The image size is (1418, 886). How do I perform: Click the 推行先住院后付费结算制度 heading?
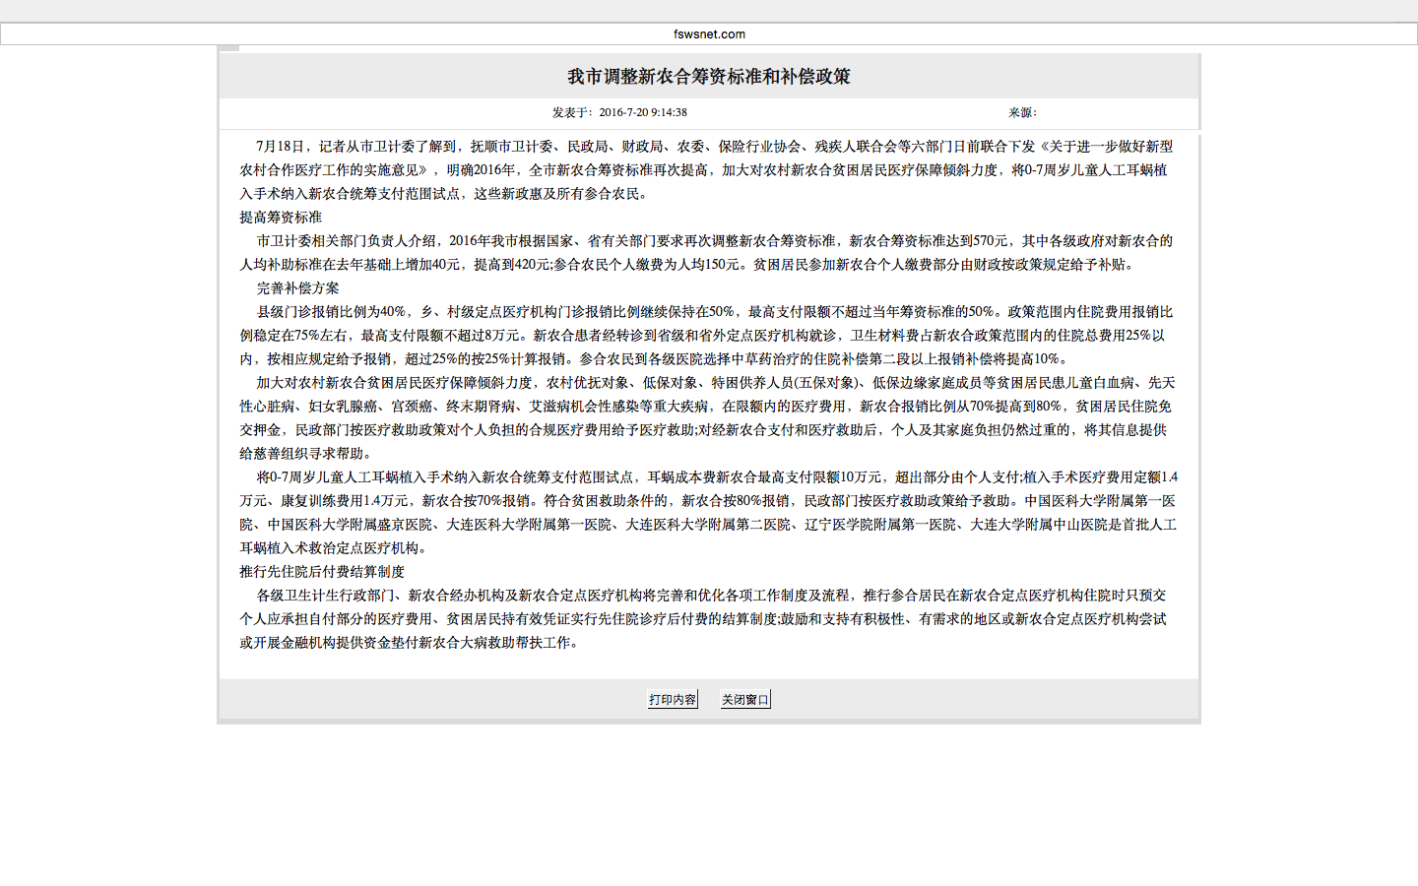(322, 572)
